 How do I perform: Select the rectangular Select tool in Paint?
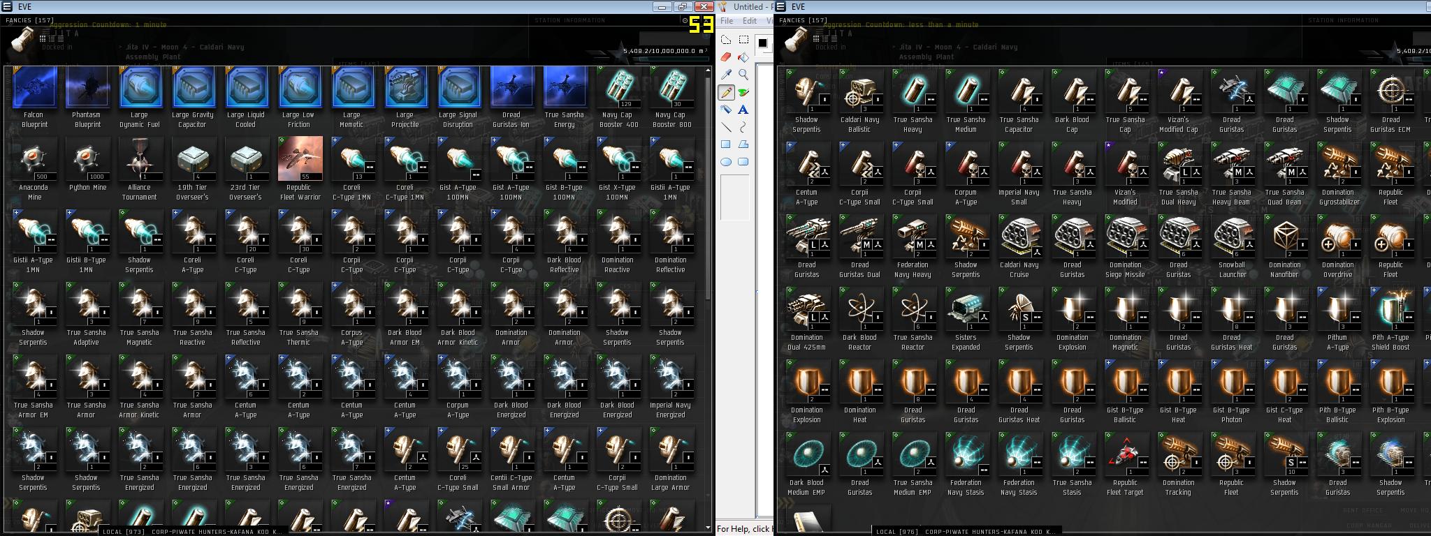743,40
